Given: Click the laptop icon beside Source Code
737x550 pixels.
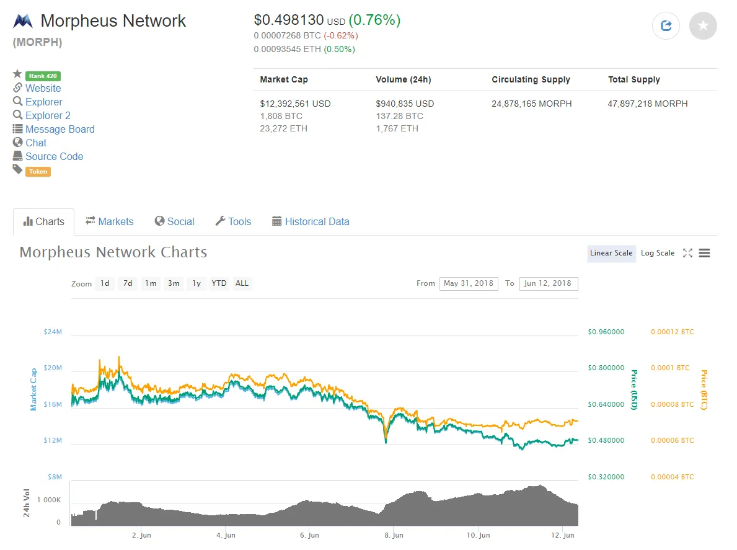Looking at the screenshot, I should pyautogui.click(x=17, y=156).
